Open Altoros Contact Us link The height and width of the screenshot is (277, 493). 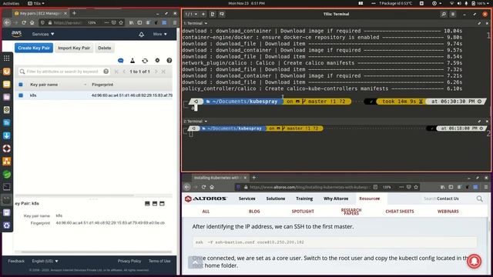coord(448,199)
